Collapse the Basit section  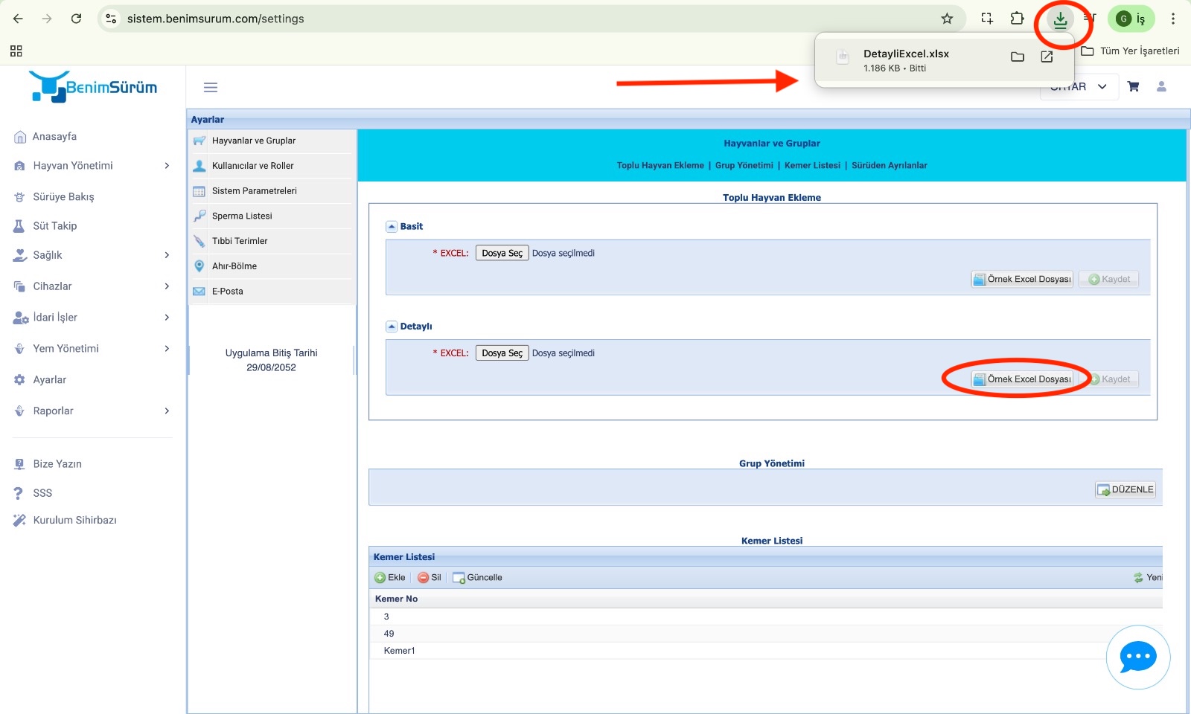392,227
